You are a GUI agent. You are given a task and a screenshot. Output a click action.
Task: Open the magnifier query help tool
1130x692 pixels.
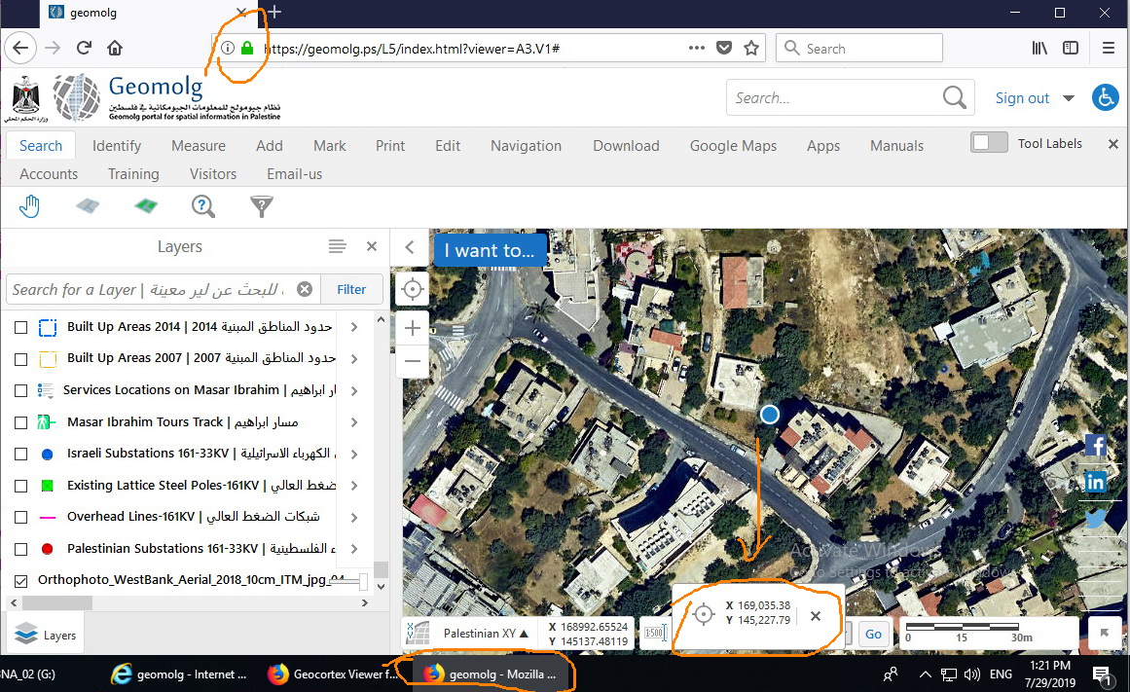point(203,207)
